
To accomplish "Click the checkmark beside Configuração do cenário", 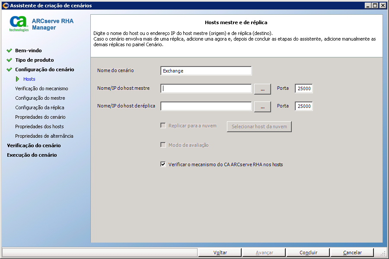I will 10,69.
